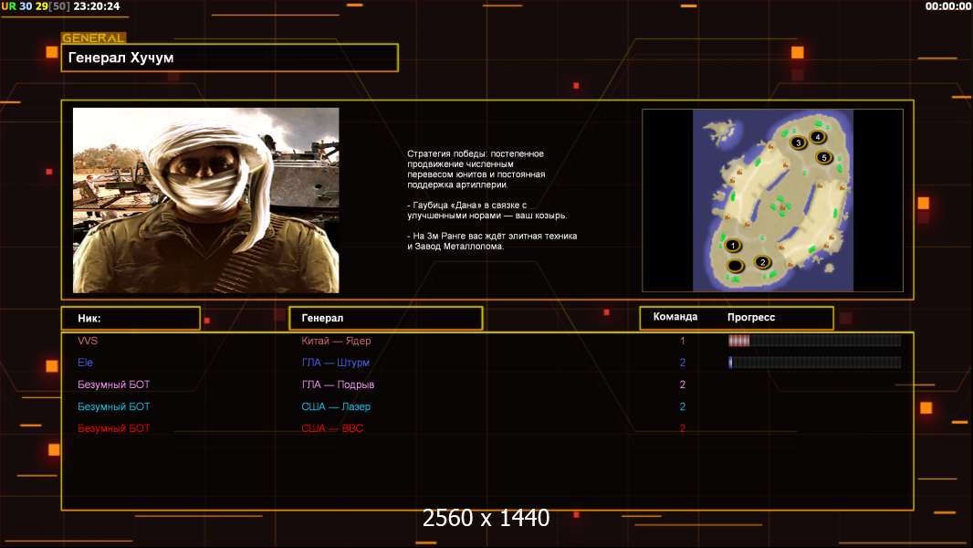Click the "Ник:" column header
The height and width of the screenshot is (548, 973).
coord(131,318)
